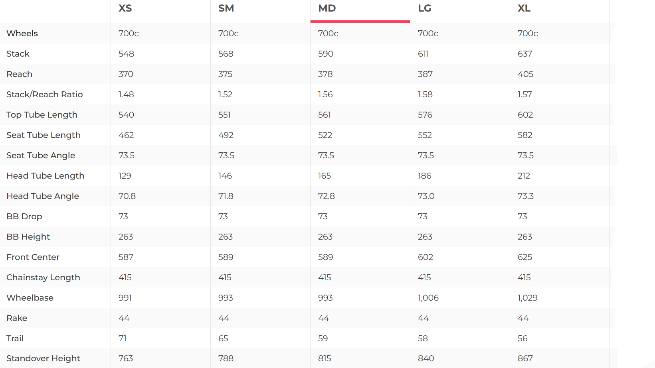The height and width of the screenshot is (368, 655).
Task: Click the highlighted MD size tab
Action: (x=327, y=8)
